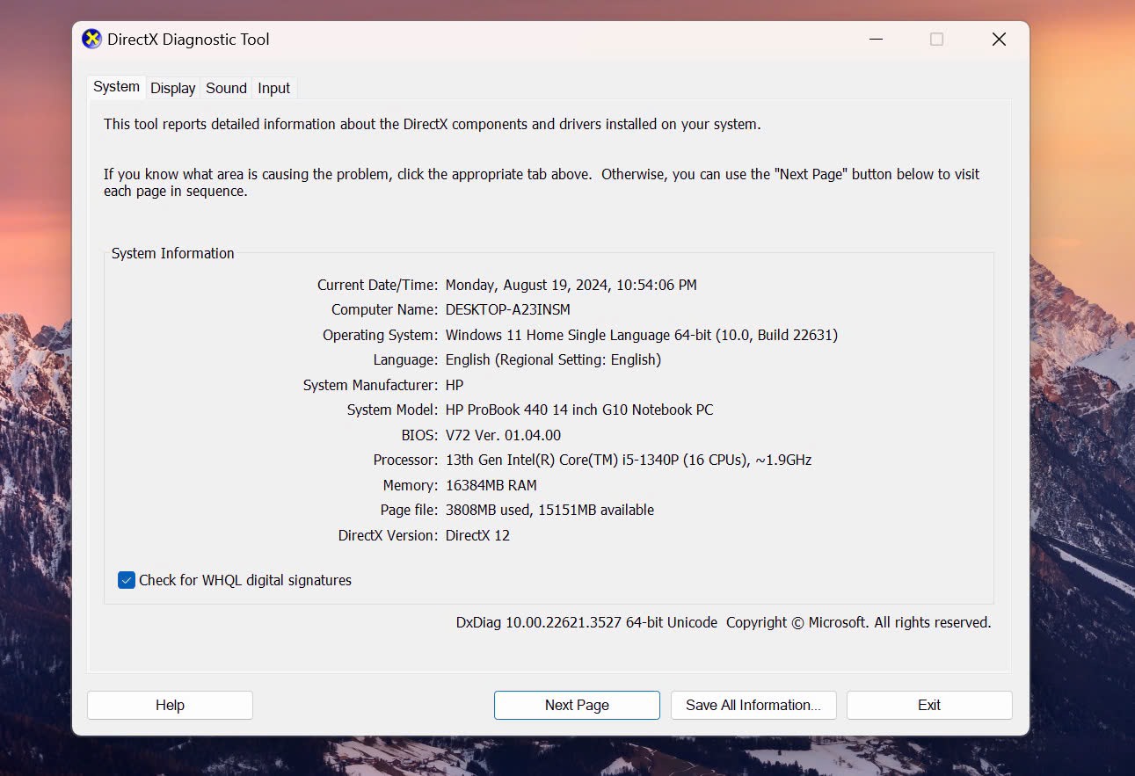Click the Operating System value text

click(x=641, y=335)
